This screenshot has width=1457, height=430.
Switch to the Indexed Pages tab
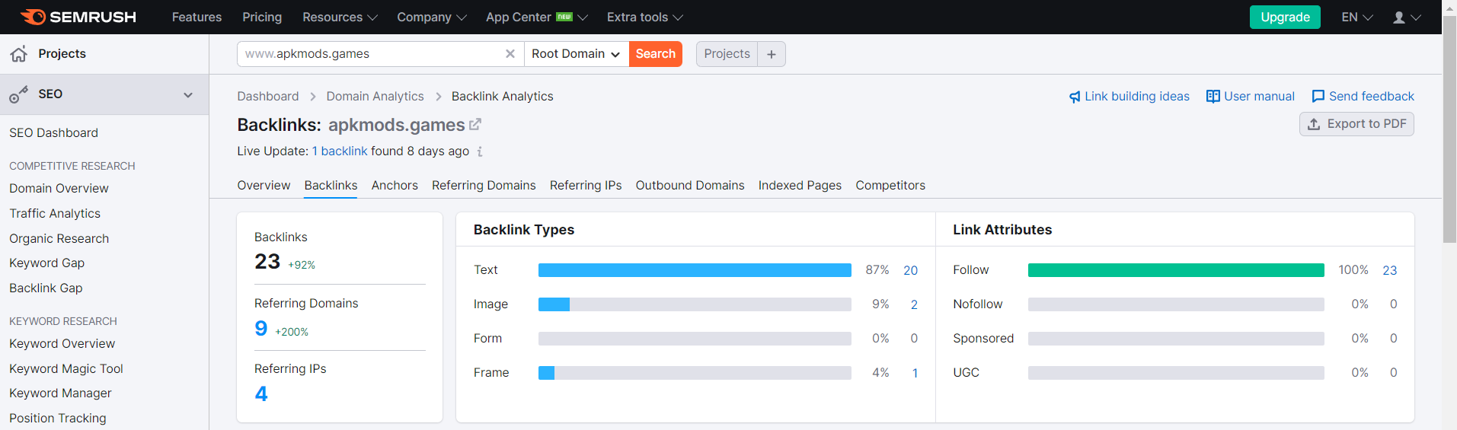pos(800,185)
